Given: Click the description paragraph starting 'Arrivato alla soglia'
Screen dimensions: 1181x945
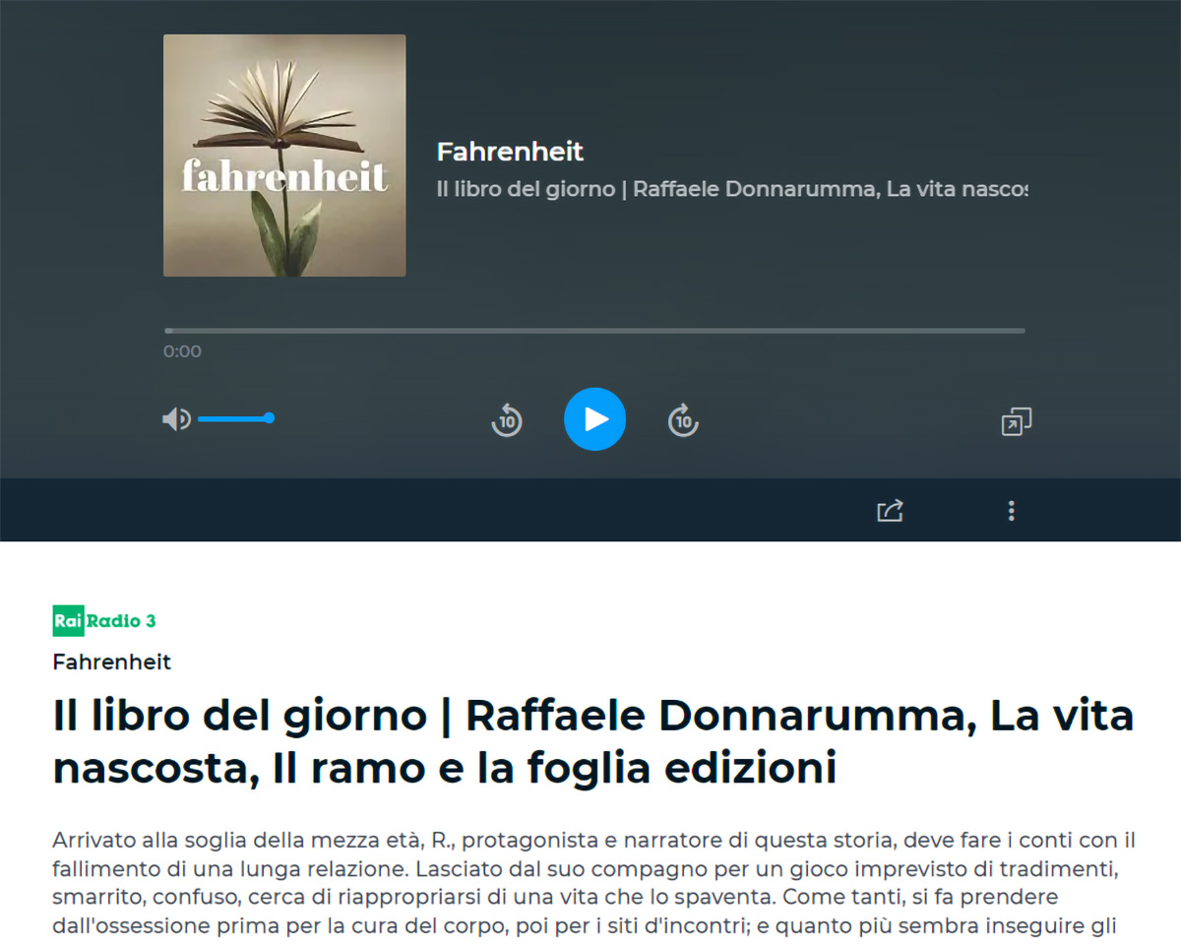Looking at the screenshot, I should [x=594, y=884].
